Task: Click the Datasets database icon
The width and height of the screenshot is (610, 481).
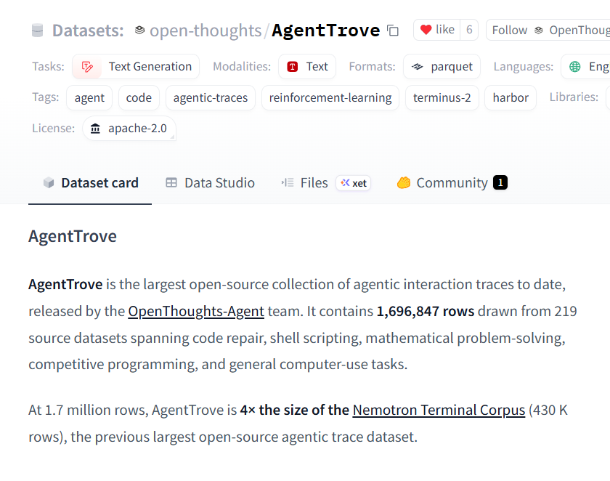Action: tap(37, 31)
